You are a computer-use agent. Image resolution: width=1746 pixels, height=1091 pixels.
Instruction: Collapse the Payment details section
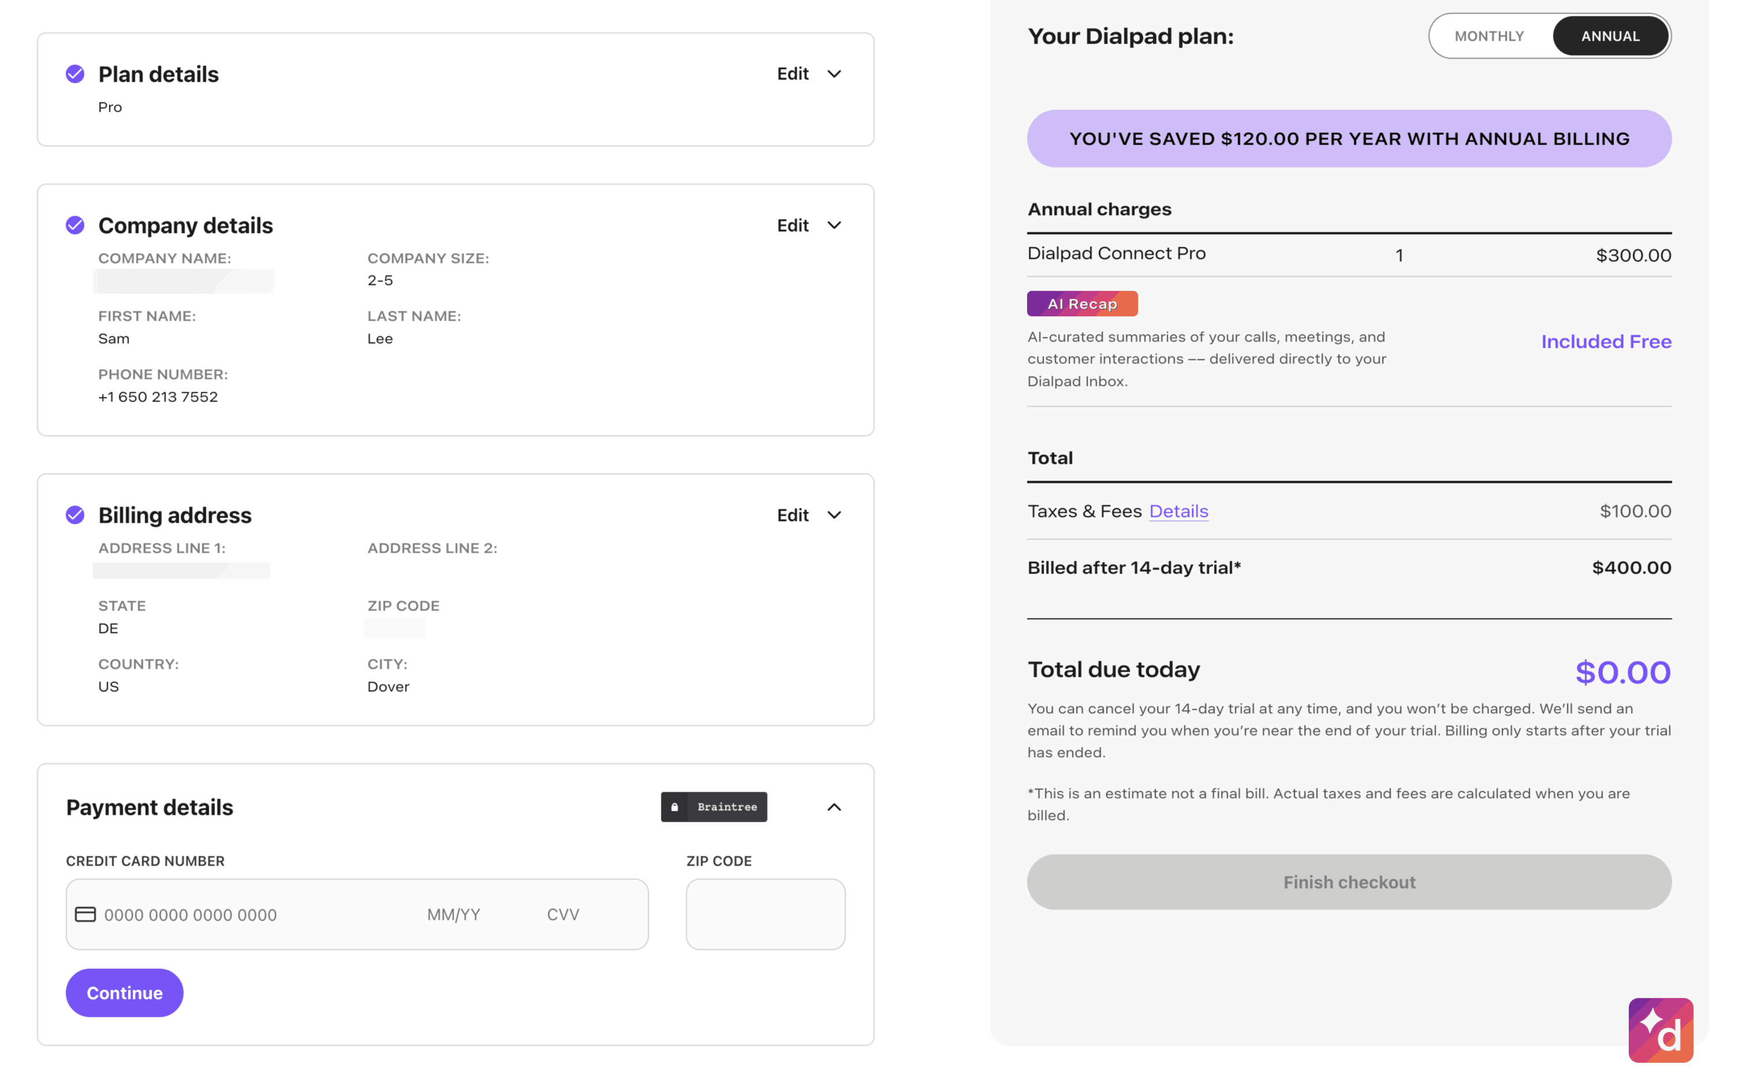tap(834, 807)
